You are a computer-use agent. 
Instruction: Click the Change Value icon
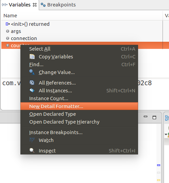[x=32, y=72]
